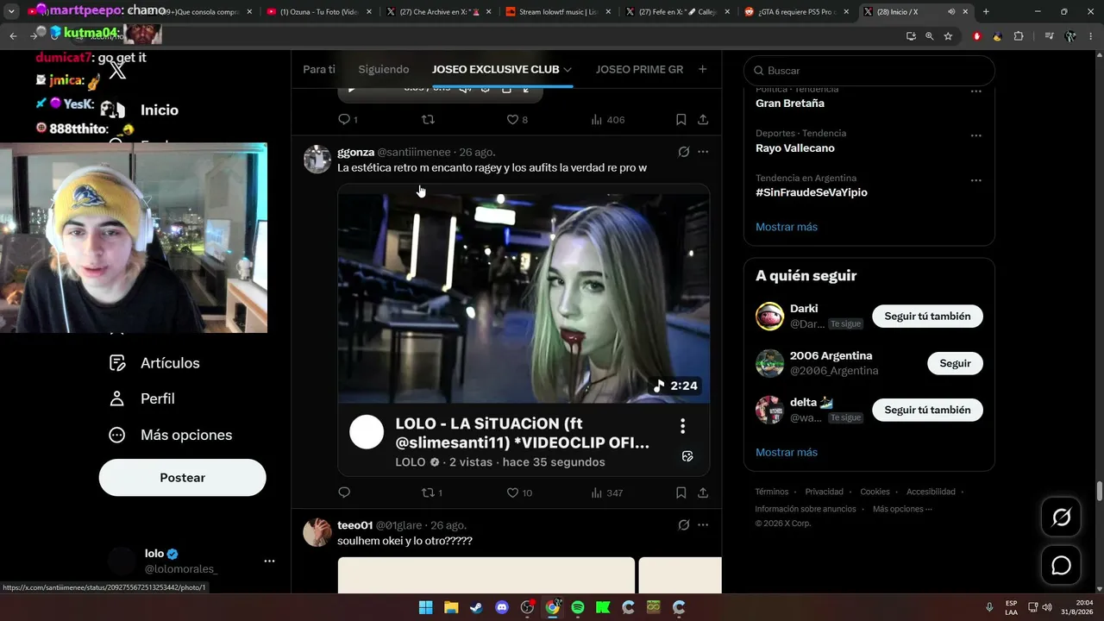The width and height of the screenshot is (1104, 621).
Task: Expand the JOSEO EXCLUSIVE CLUB chevron
Action: tap(568, 69)
